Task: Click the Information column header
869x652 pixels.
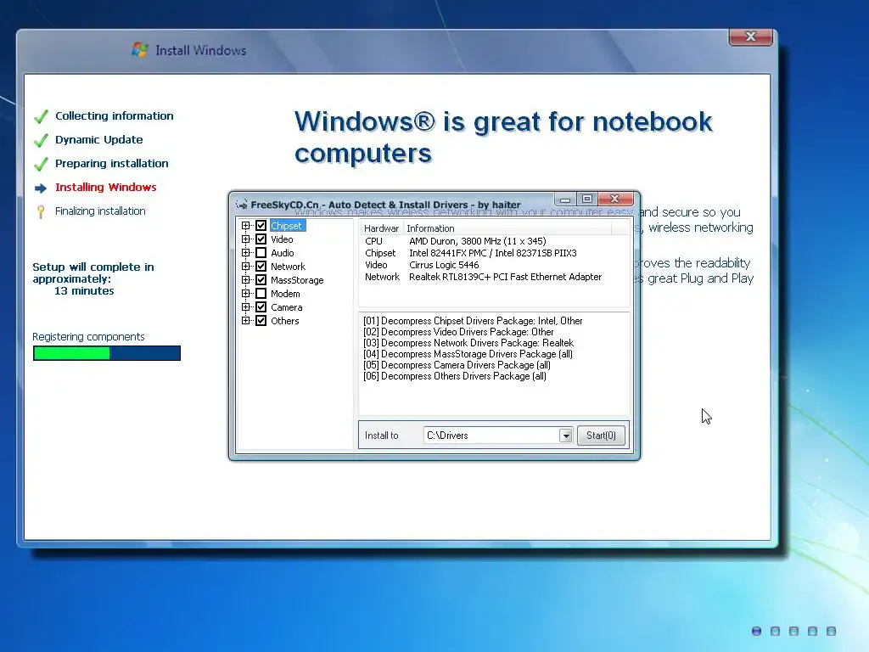Action: pyautogui.click(x=507, y=228)
